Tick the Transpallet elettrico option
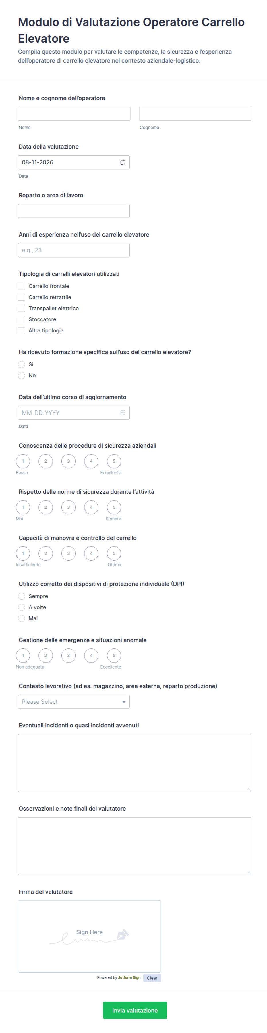The height and width of the screenshot is (1033, 267). pyautogui.click(x=22, y=309)
